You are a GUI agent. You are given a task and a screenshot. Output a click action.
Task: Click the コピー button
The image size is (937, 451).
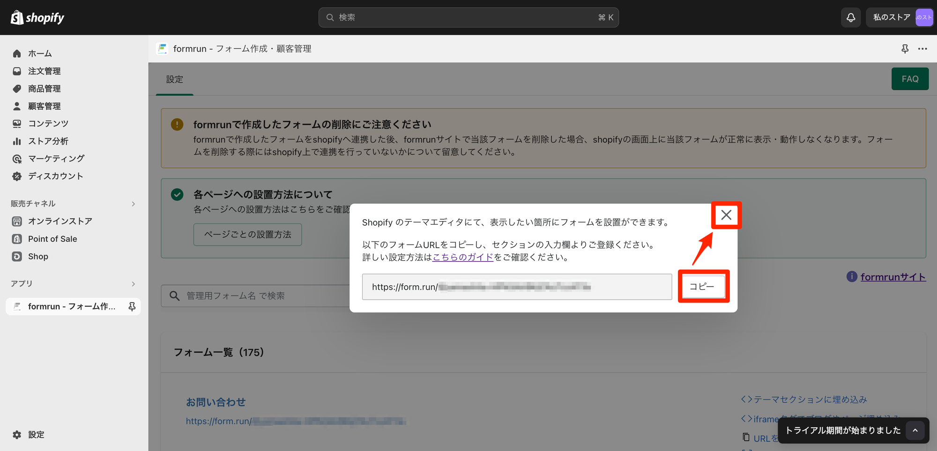click(x=703, y=286)
